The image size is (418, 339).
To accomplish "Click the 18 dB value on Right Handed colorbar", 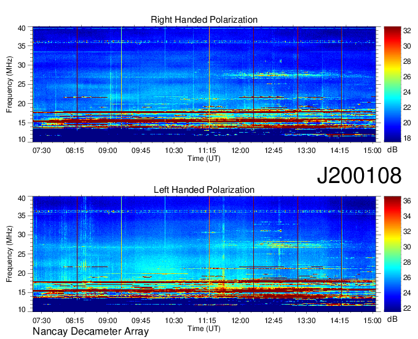I will (x=407, y=138).
